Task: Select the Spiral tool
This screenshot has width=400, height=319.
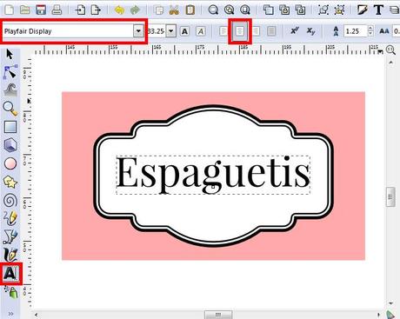Action: click(10, 201)
